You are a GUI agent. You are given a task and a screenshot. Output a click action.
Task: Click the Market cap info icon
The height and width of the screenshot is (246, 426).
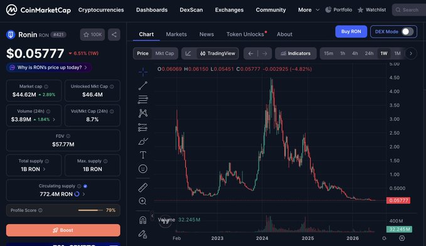pyautogui.click(x=46, y=87)
